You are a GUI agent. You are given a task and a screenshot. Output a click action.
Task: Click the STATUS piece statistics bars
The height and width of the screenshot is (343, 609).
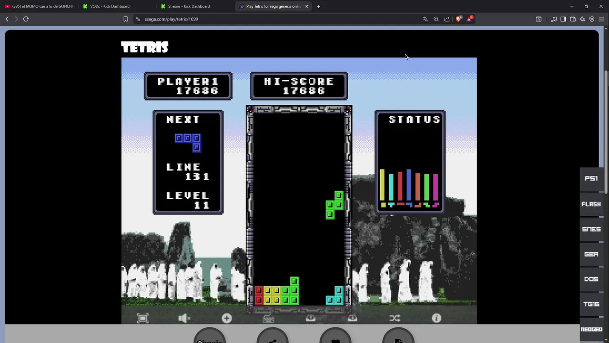[410, 189]
